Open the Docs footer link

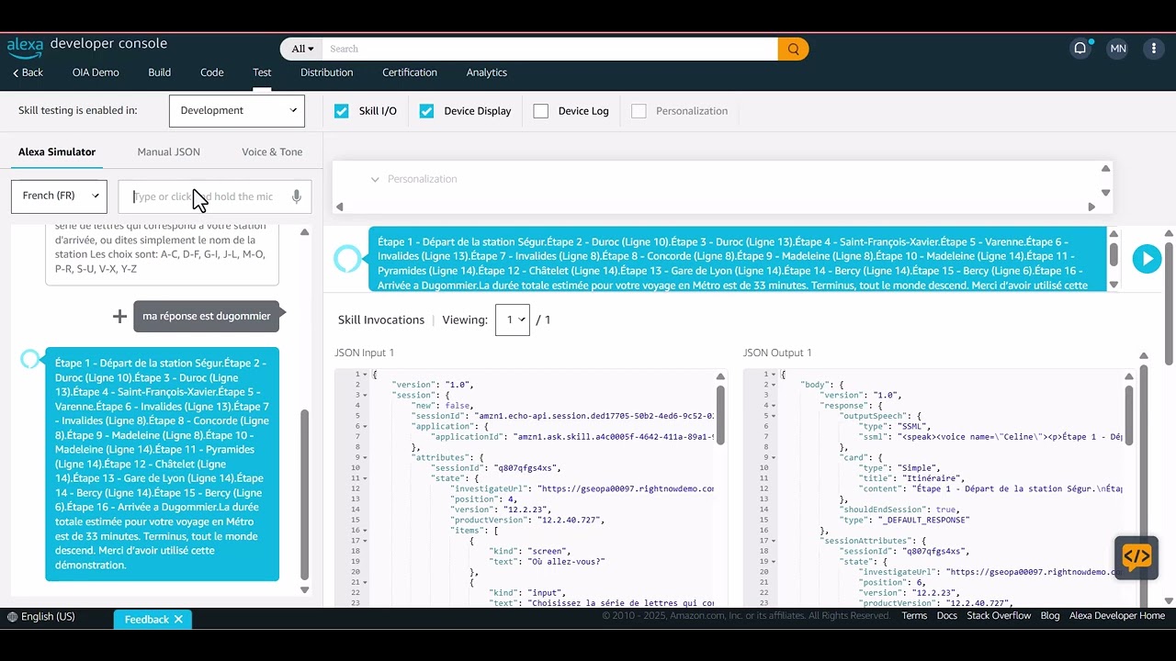(947, 616)
